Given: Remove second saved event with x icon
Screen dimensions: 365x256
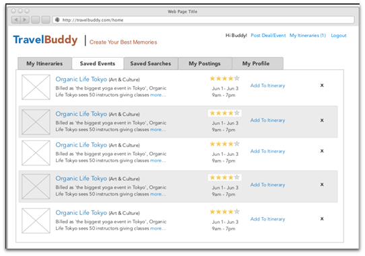Looking at the screenshot, I should [322, 120].
